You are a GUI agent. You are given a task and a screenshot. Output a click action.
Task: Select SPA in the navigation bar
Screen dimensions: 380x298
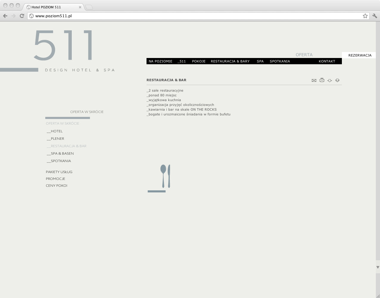click(260, 61)
